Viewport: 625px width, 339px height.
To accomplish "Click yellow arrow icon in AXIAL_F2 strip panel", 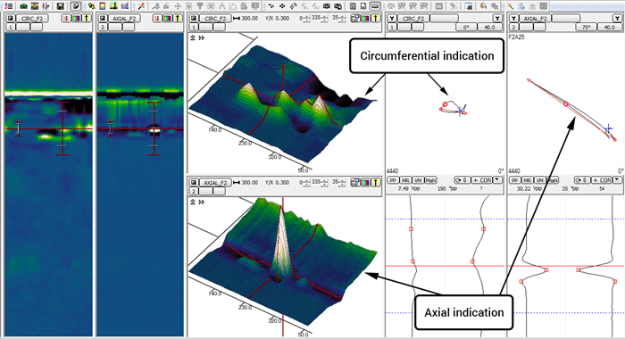I will coord(178,19).
